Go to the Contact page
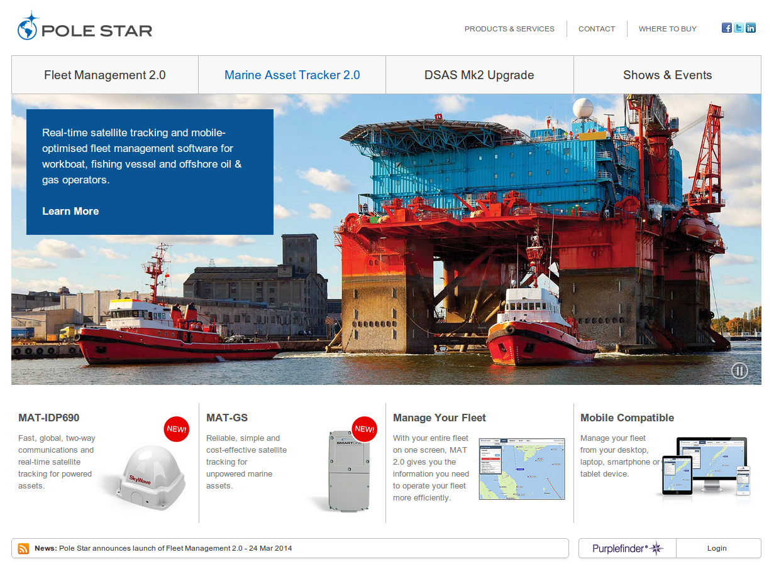Screen dimensions: 769x567 (597, 29)
